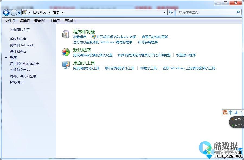The image size is (244, 160).
Task: Open the 桌面小工具 heading link
Action: tap(84, 63)
